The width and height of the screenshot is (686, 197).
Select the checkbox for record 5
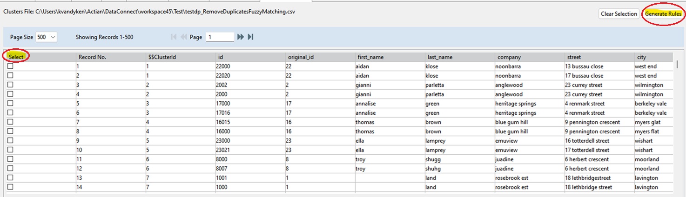click(10, 104)
